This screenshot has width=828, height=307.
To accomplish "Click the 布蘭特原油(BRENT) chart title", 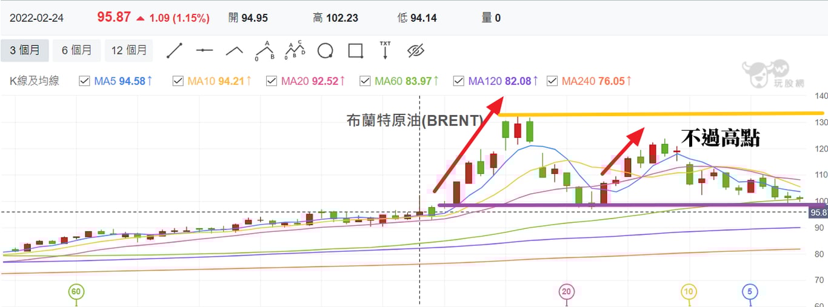I will [x=415, y=120].
